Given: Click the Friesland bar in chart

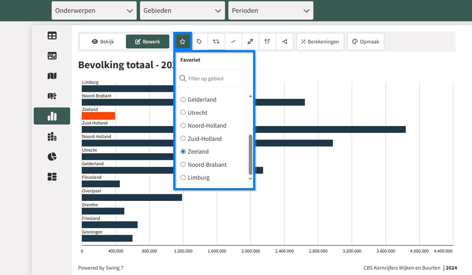Looking at the screenshot, I should (x=110, y=225).
